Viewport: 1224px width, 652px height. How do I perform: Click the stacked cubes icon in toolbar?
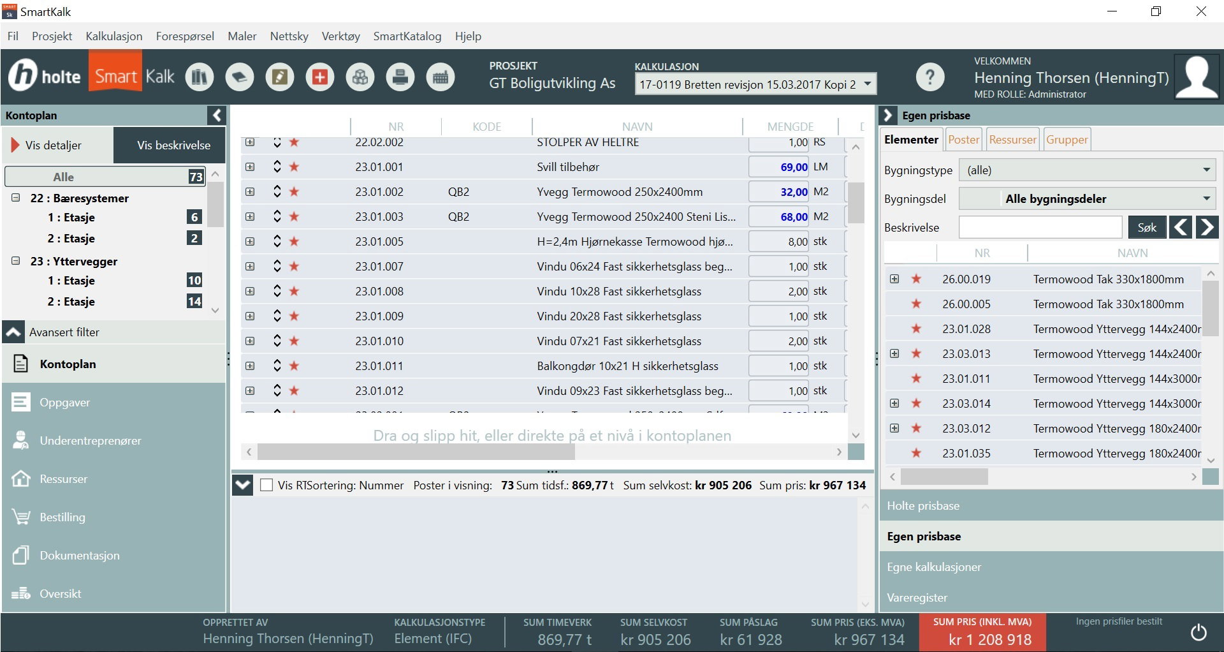pos(360,77)
